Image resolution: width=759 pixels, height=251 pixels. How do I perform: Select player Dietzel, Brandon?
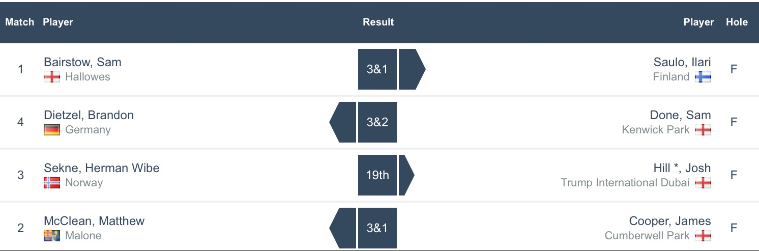coord(89,115)
